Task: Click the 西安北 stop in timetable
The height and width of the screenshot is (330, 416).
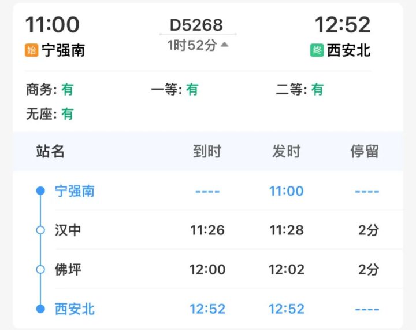Action: (75, 309)
